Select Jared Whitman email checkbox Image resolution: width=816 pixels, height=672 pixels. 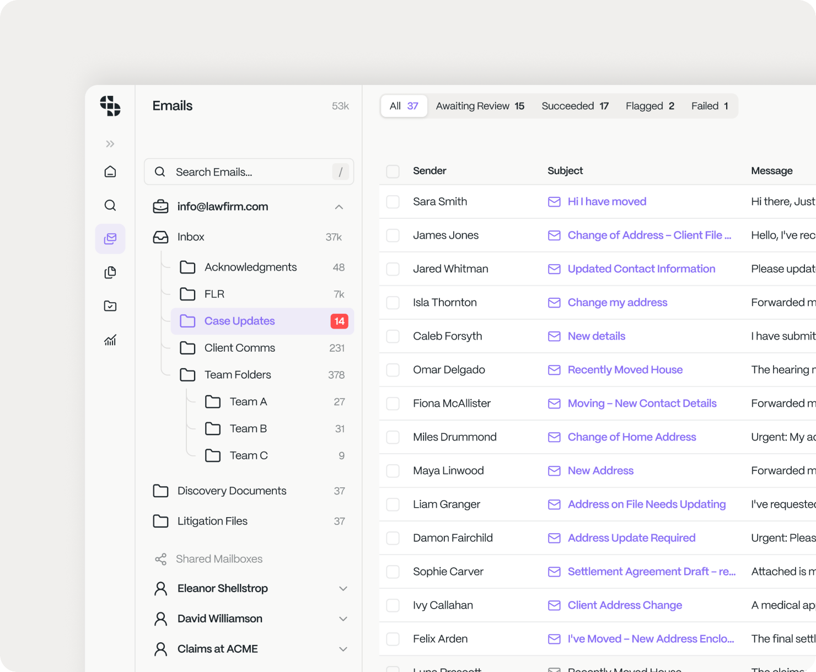tap(393, 269)
